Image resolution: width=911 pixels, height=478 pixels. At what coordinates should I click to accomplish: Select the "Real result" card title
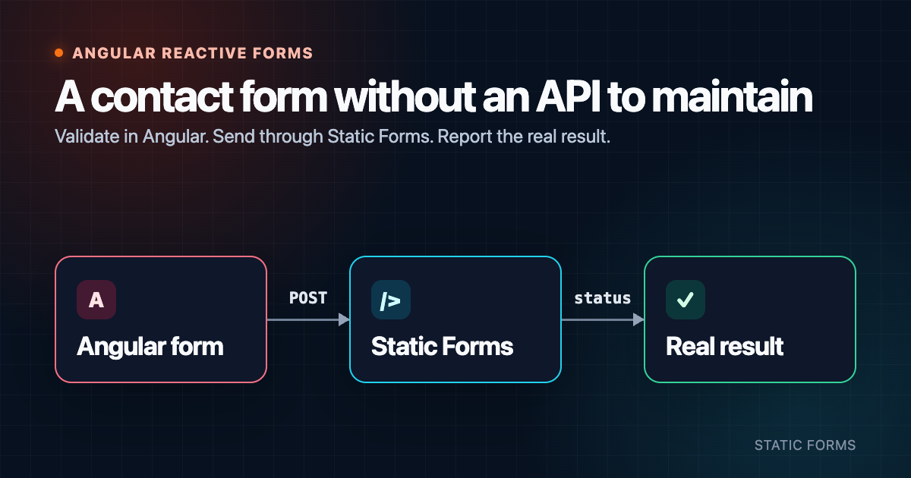(x=725, y=347)
